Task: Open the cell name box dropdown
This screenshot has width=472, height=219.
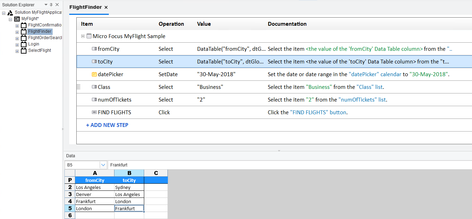Action: coord(103,165)
